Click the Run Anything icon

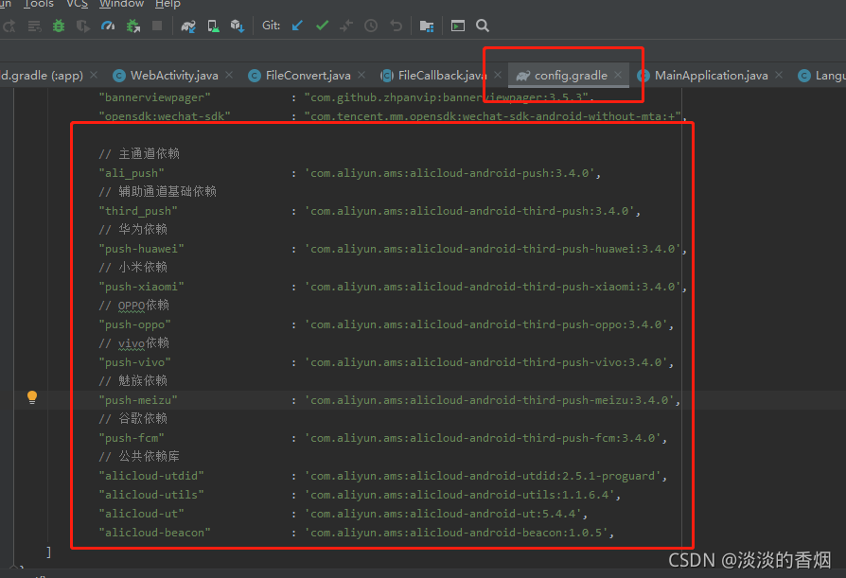pos(457,26)
